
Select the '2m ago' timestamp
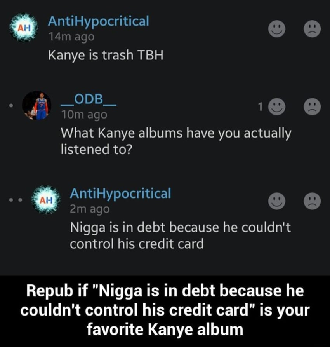coord(90,209)
